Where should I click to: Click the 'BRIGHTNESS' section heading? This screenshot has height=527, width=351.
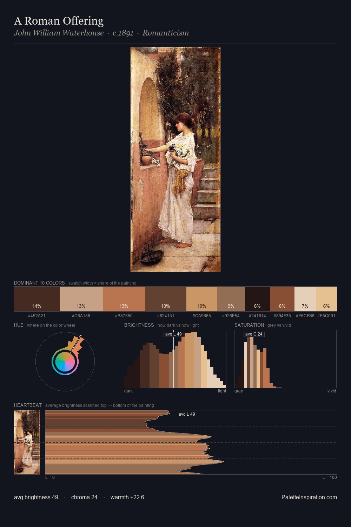pyautogui.click(x=139, y=325)
